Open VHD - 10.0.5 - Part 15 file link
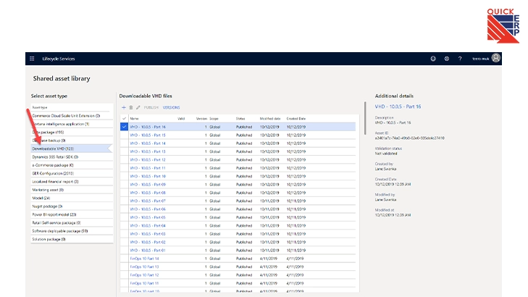528x297 pixels. click(148, 135)
